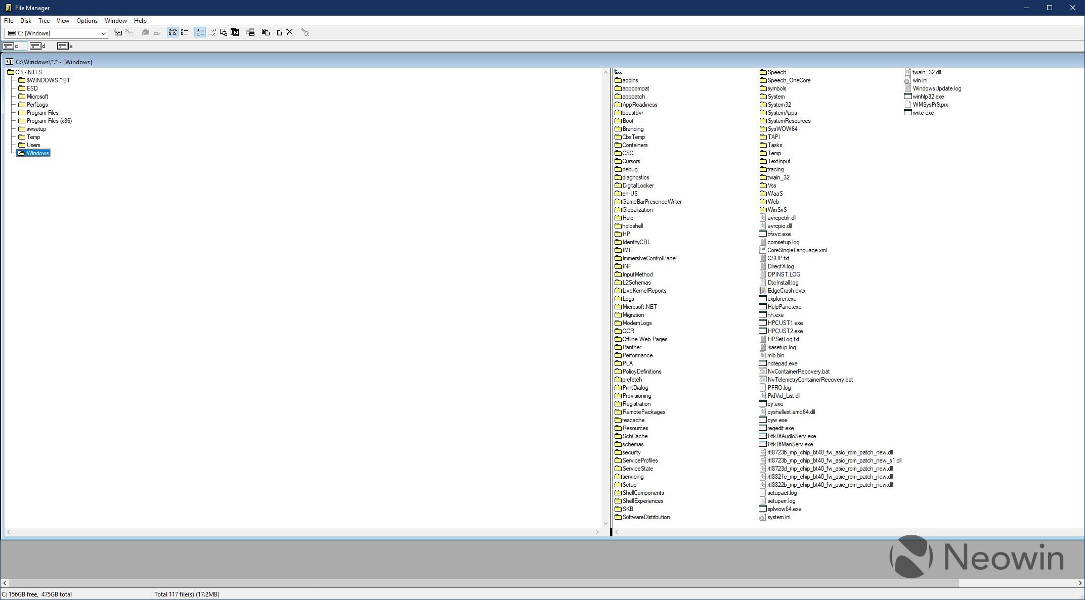Click the sort by type toolbar icon
Image resolution: width=1085 pixels, height=600 pixels.
point(212,32)
